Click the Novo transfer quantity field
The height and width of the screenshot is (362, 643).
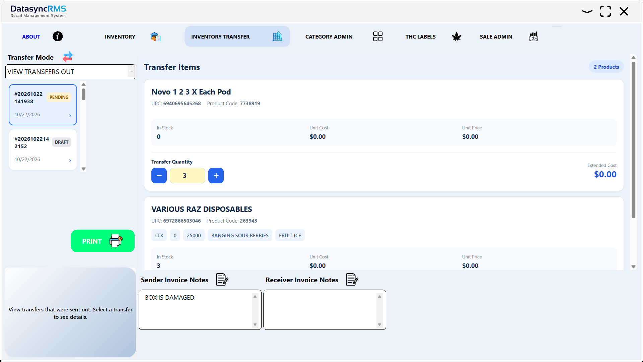point(188,176)
